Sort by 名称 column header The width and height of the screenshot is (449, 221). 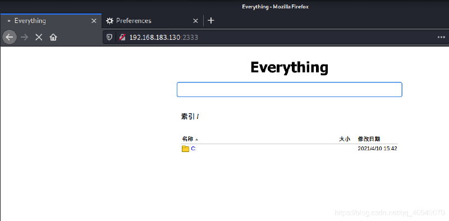coord(187,139)
